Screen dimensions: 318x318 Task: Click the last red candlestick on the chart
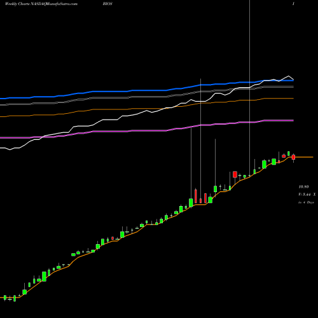(x=293, y=157)
